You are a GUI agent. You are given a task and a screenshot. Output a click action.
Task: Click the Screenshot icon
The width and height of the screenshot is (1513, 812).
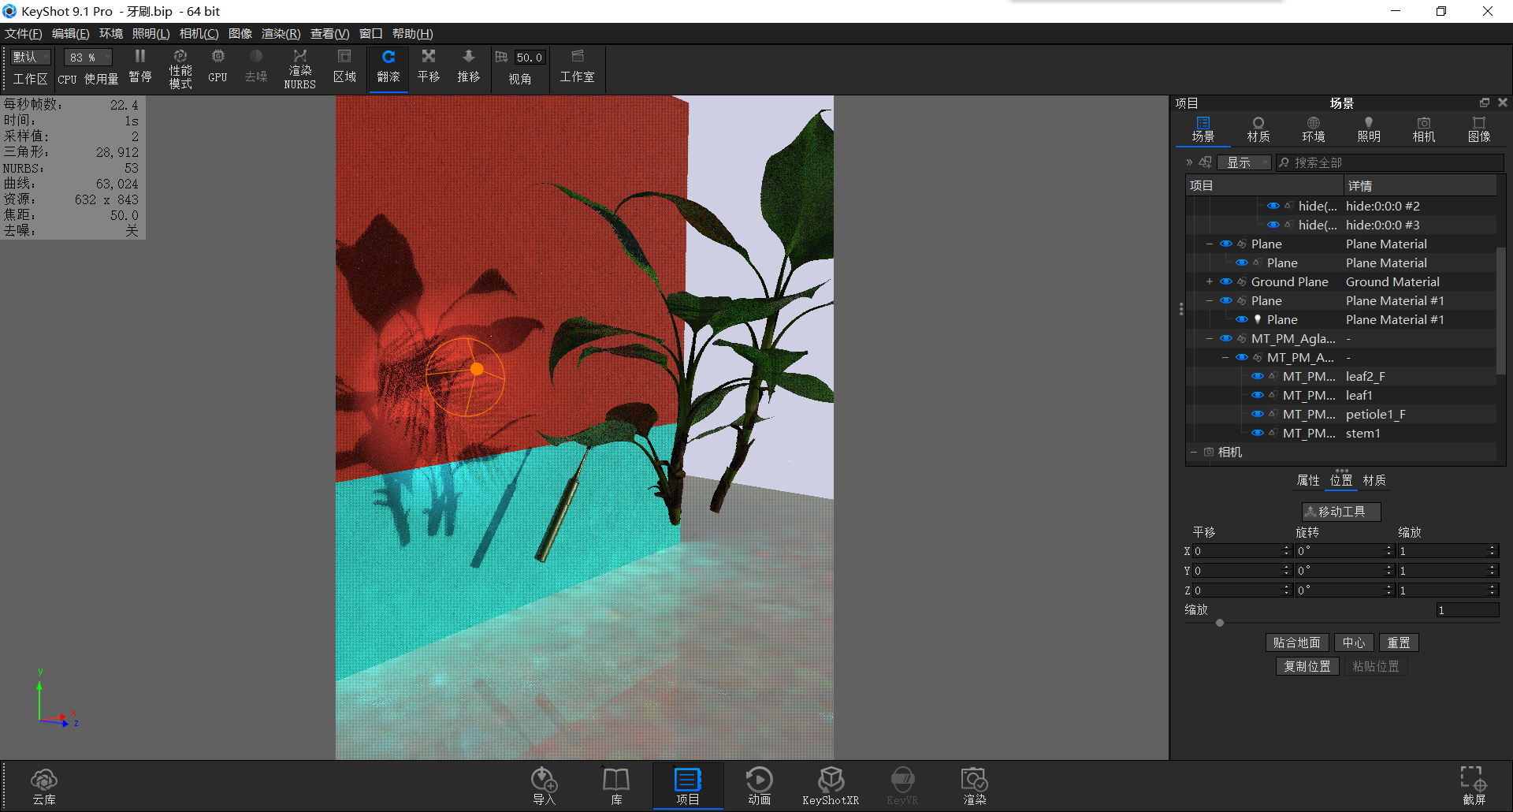[x=1473, y=785]
